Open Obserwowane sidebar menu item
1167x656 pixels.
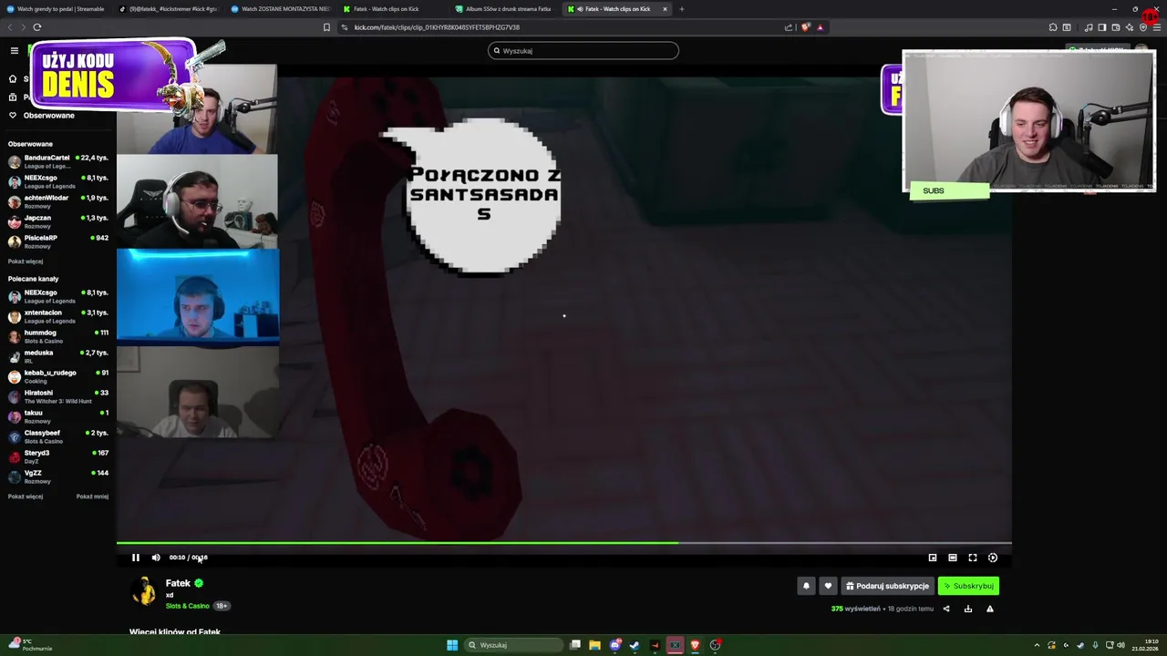click(41, 116)
